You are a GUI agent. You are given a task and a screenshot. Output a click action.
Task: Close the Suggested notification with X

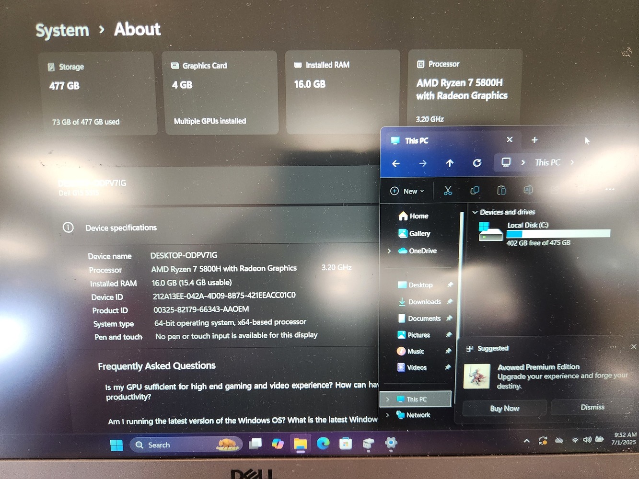pyautogui.click(x=634, y=346)
